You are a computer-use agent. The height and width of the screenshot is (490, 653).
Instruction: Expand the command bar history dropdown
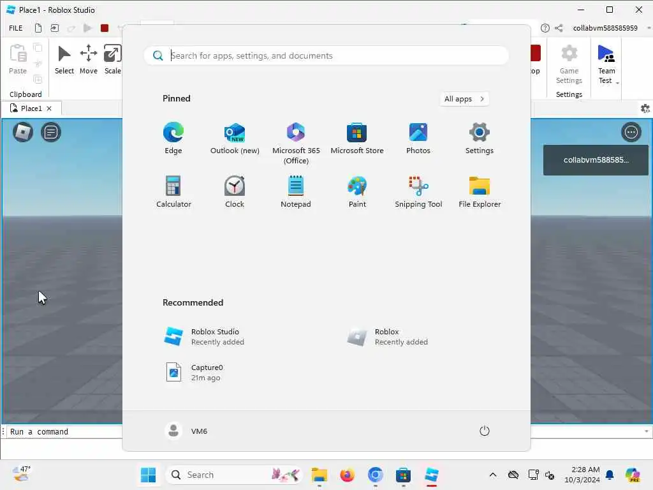pyautogui.click(x=647, y=432)
